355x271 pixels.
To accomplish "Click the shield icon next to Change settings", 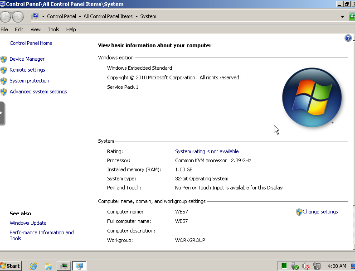I will 299,212.
